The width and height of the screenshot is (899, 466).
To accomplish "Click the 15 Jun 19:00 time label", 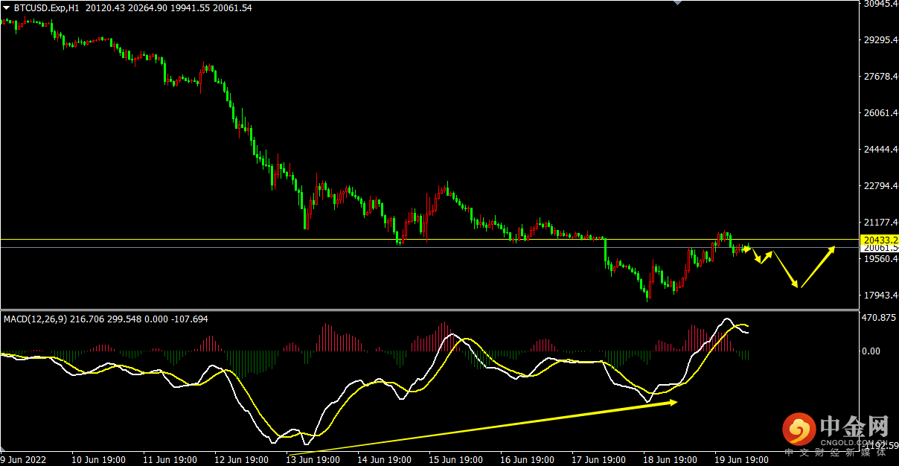I will click(x=456, y=460).
